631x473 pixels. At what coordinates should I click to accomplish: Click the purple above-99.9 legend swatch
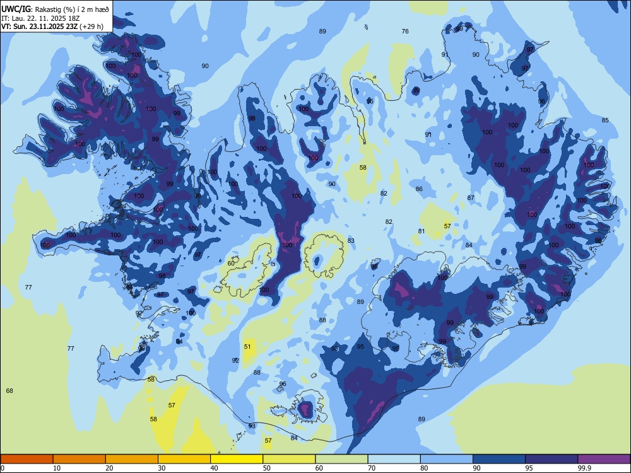point(604,459)
